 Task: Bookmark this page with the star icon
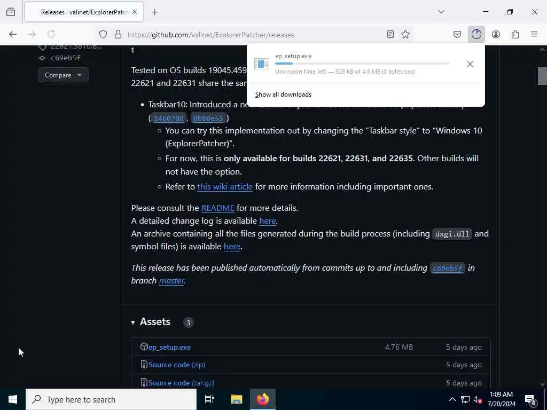pyautogui.click(x=405, y=34)
